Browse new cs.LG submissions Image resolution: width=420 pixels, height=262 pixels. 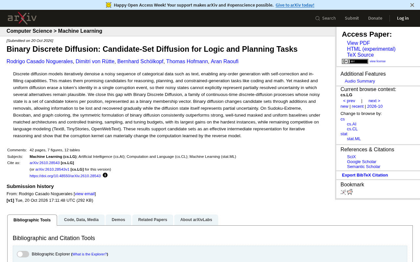click(345, 106)
